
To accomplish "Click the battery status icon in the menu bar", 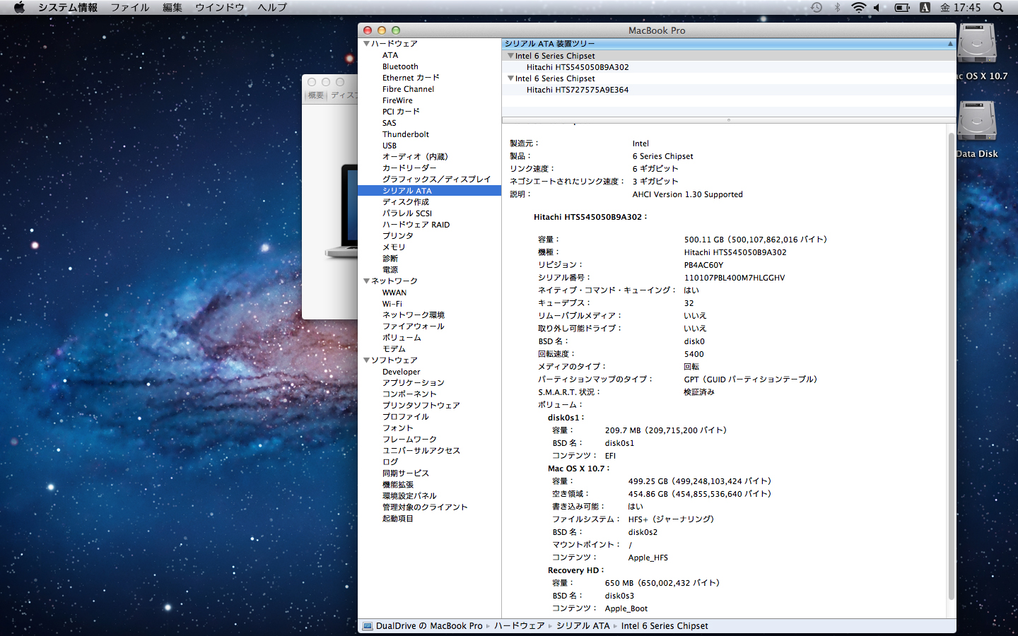I will pos(902,7).
